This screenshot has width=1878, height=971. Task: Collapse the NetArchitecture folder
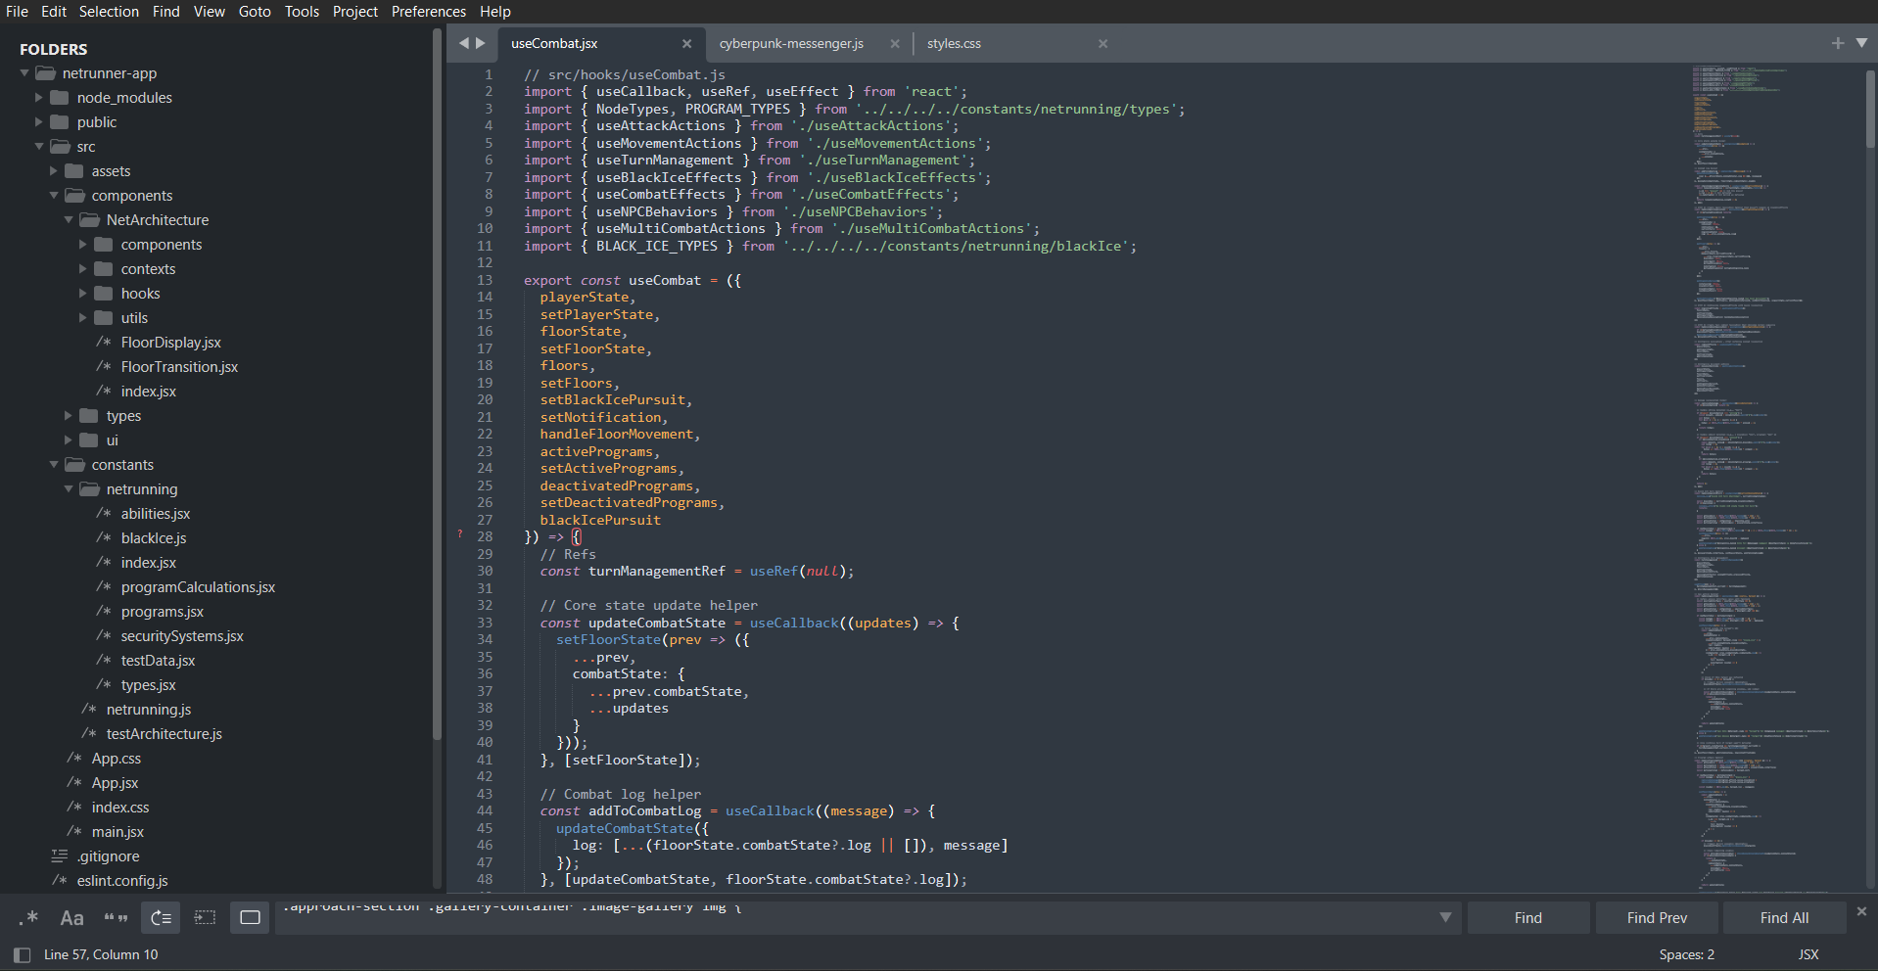pos(69,220)
